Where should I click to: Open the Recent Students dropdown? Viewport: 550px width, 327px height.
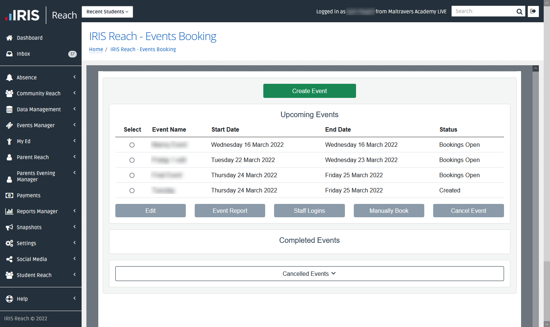click(107, 12)
